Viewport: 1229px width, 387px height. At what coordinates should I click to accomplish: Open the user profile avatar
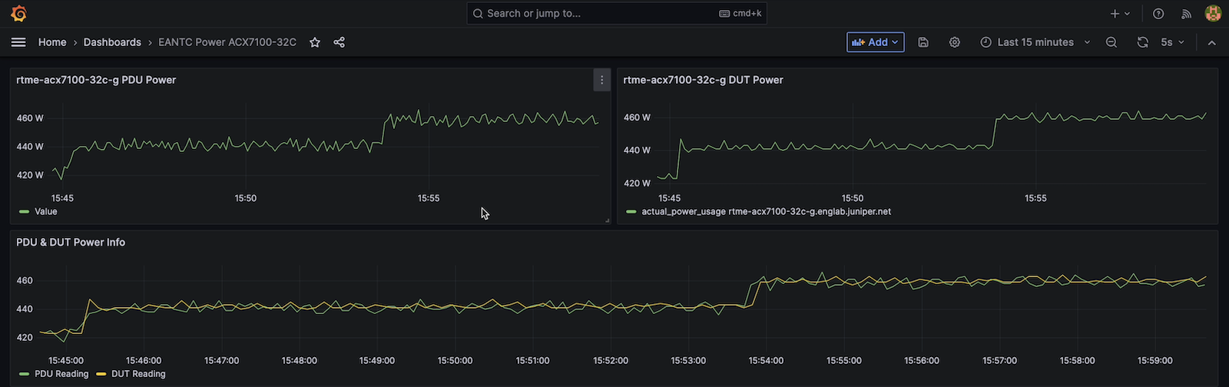tap(1213, 13)
